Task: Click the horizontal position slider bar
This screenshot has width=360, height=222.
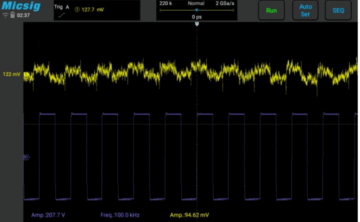Action: 196,10
